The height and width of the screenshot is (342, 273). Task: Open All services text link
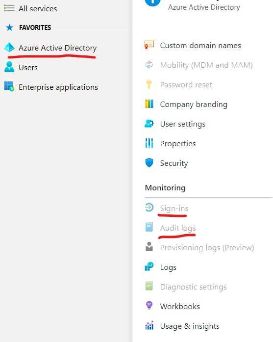(38, 9)
